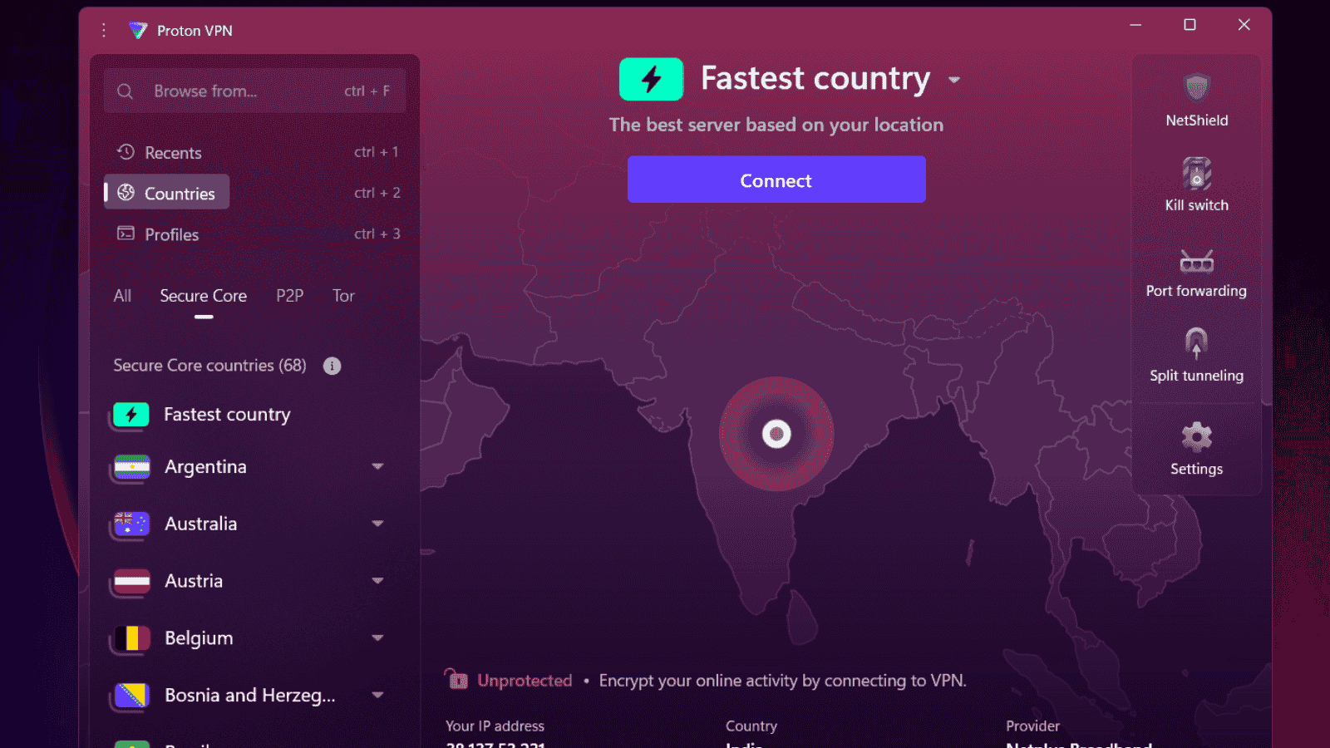Click the Recents clock icon
This screenshot has width=1330, height=748.
point(126,152)
